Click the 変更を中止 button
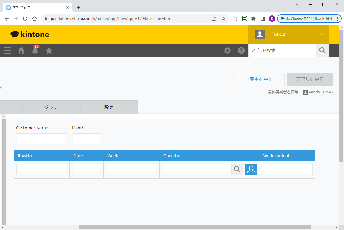Screen dimensions: 344x230 click(261, 79)
